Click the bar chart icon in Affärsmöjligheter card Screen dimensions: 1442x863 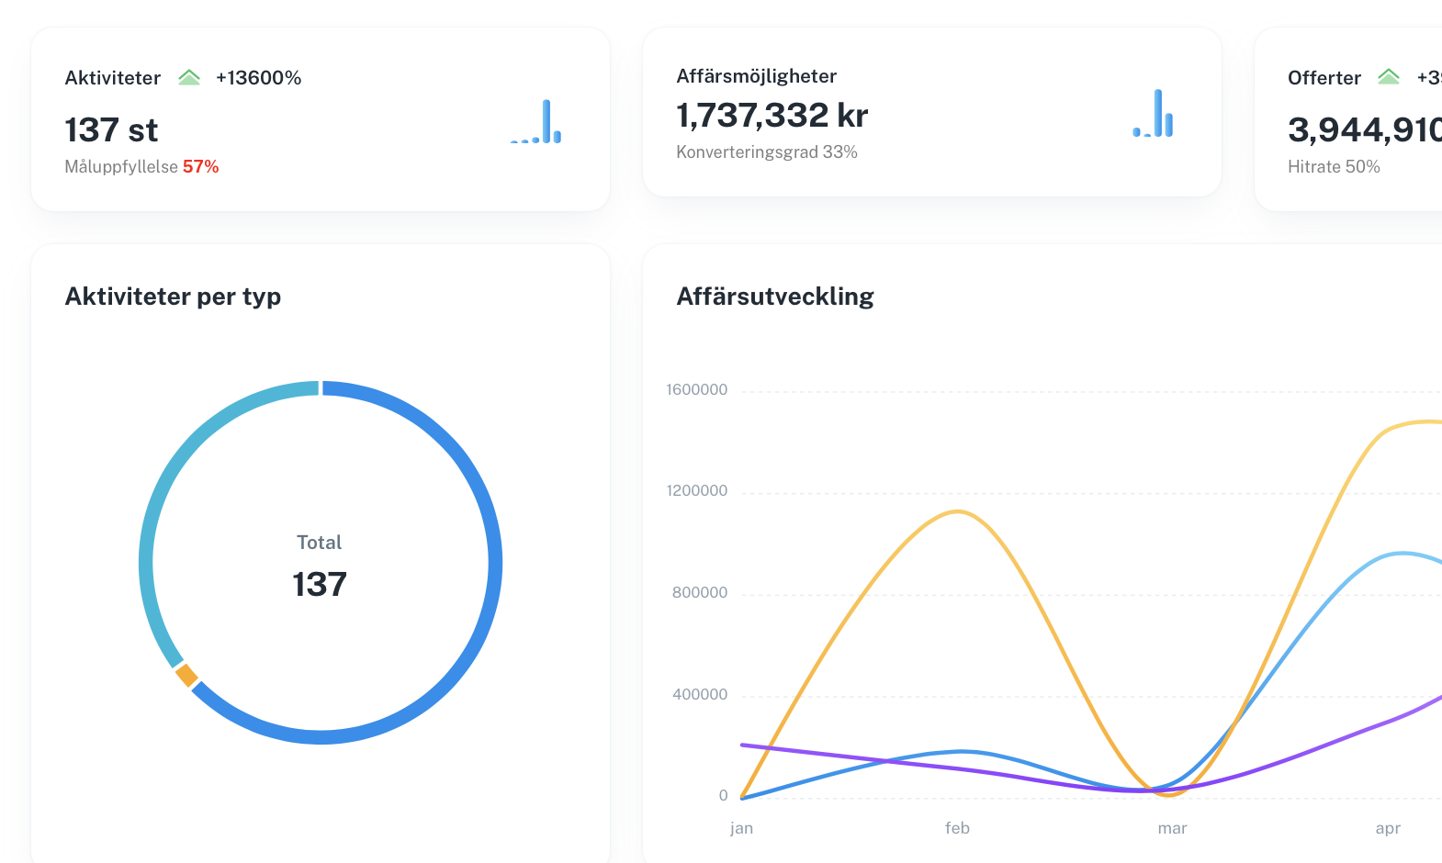click(x=1153, y=113)
